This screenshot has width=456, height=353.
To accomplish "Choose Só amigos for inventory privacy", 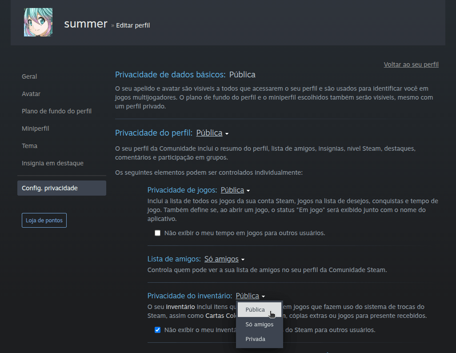I will (259, 324).
